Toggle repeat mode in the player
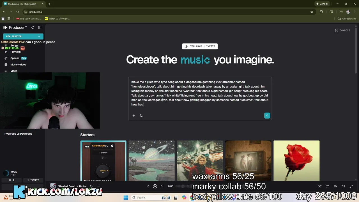 coord(328,186)
